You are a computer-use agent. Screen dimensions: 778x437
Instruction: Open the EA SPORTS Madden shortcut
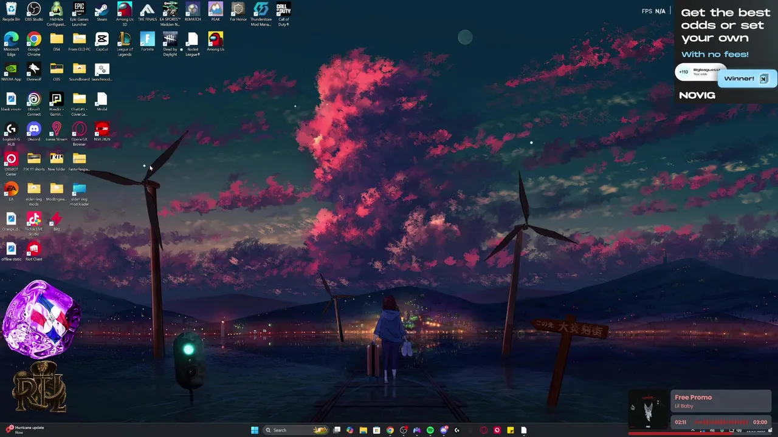pos(170,14)
